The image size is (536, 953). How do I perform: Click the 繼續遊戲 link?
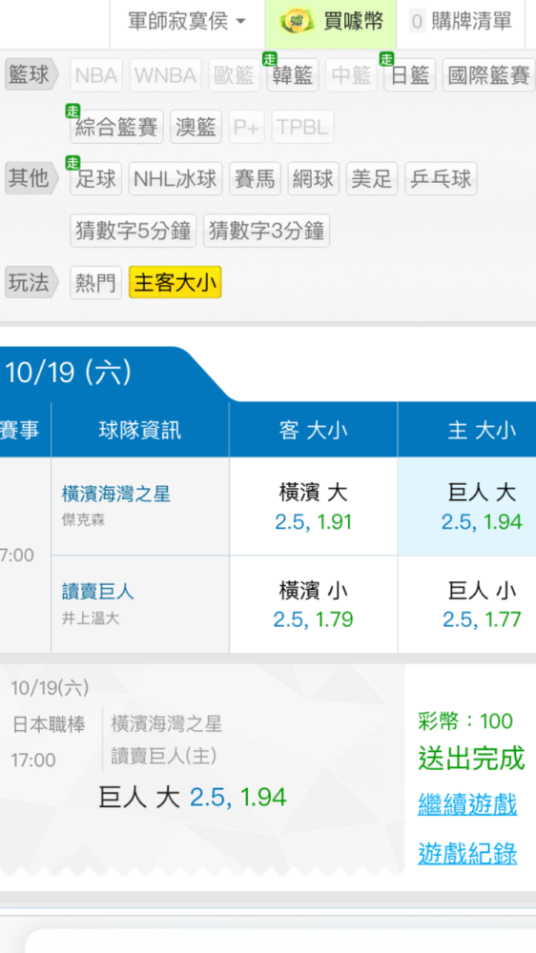coord(467,804)
